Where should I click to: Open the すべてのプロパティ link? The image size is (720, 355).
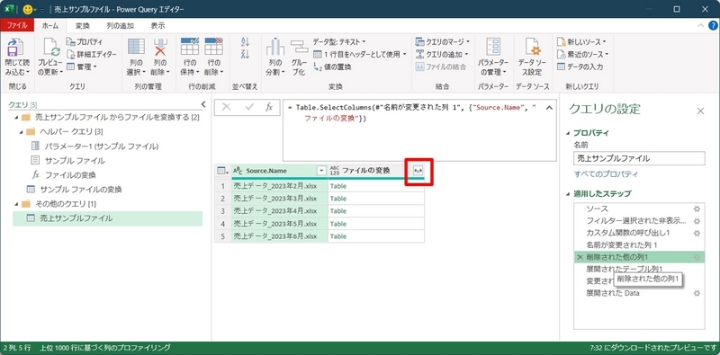tap(606, 174)
